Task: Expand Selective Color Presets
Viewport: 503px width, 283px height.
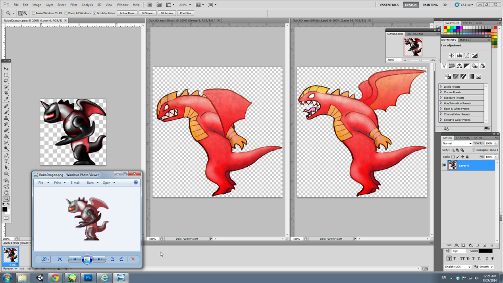Action: pos(441,119)
